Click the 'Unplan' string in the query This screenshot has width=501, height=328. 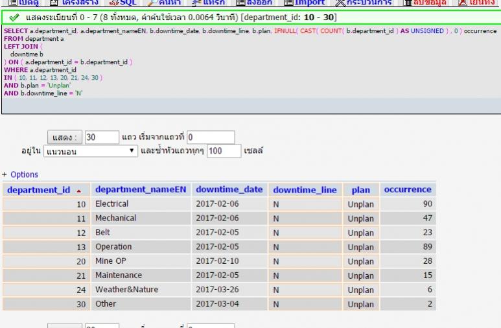pyautogui.click(x=60, y=86)
